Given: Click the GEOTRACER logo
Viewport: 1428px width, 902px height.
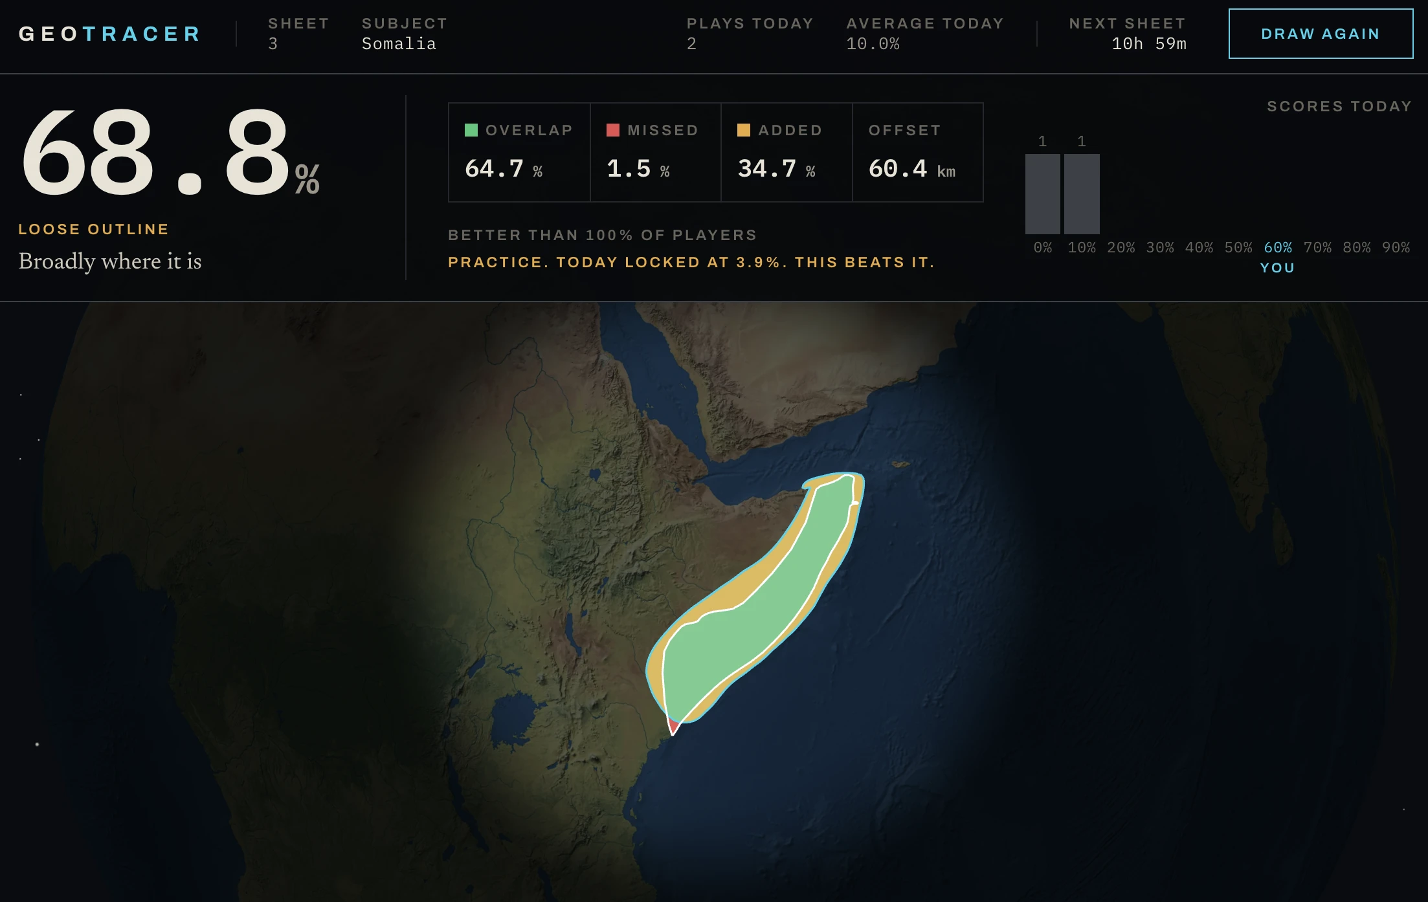Looking at the screenshot, I should 110,34.
